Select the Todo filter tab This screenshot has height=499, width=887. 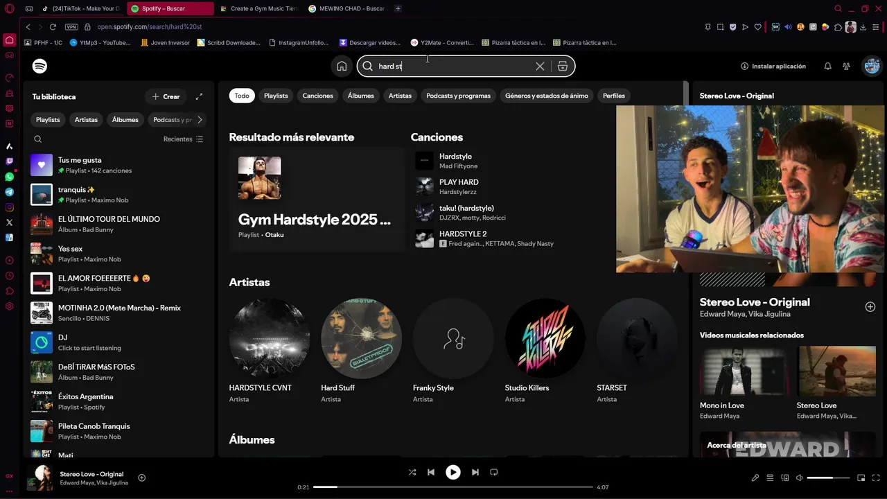[x=242, y=96]
